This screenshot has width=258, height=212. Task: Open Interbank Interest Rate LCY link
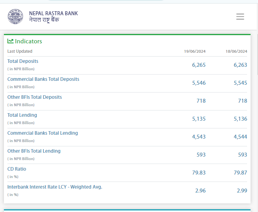tap(55, 187)
